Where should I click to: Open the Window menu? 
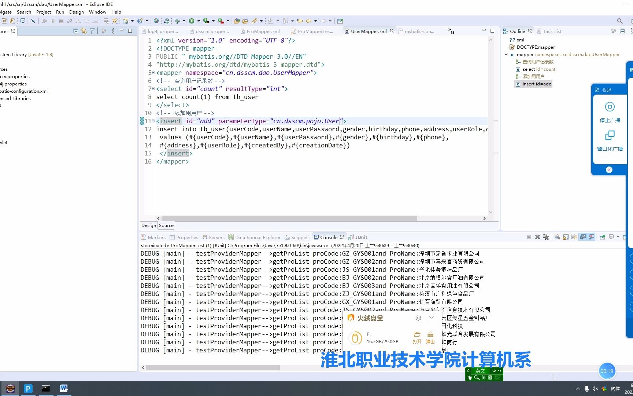pos(97,12)
